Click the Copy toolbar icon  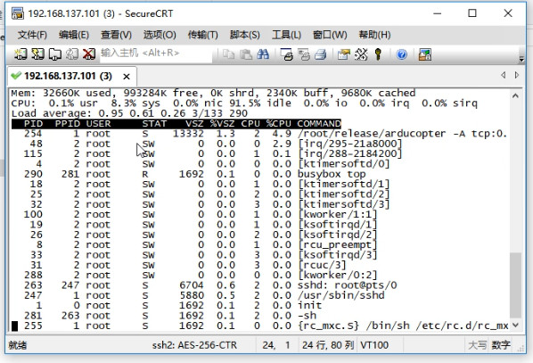(228, 54)
